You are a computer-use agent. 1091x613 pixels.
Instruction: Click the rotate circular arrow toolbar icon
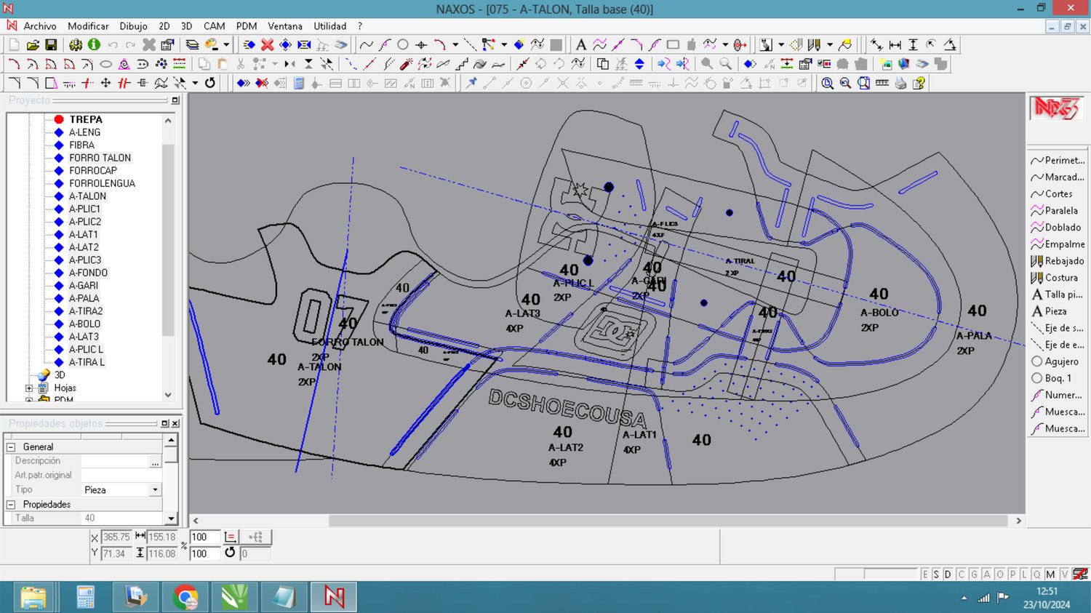pos(210,83)
